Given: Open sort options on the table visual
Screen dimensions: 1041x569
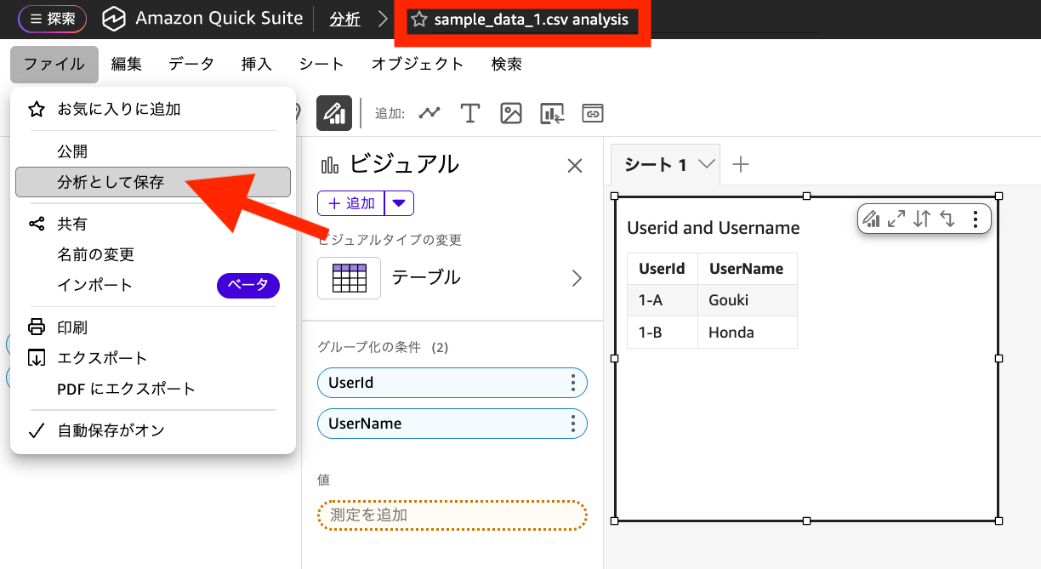Looking at the screenshot, I should coord(921,219).
